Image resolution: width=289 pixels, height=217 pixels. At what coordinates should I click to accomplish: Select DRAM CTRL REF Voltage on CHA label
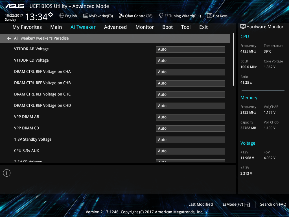42,71
